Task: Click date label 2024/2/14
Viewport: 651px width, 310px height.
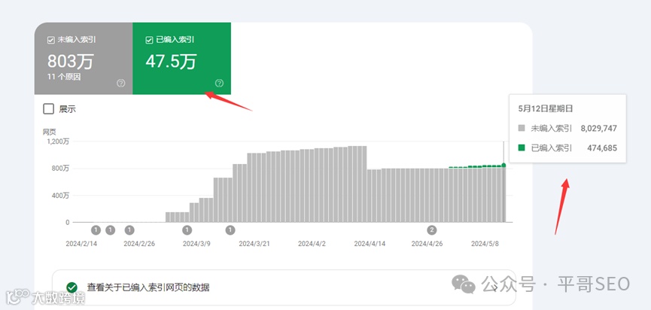Action: click(81, 244)
